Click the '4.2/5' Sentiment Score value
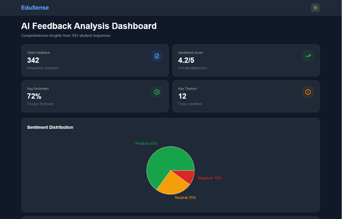This screenshot has width=342, height=219. coord(186,60)
